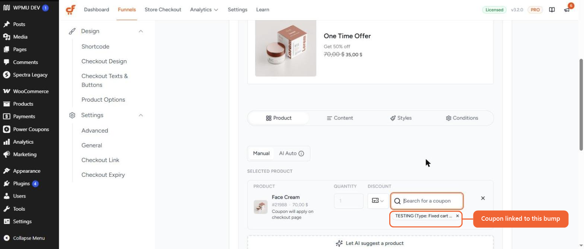Collapse the Design section

141,31
